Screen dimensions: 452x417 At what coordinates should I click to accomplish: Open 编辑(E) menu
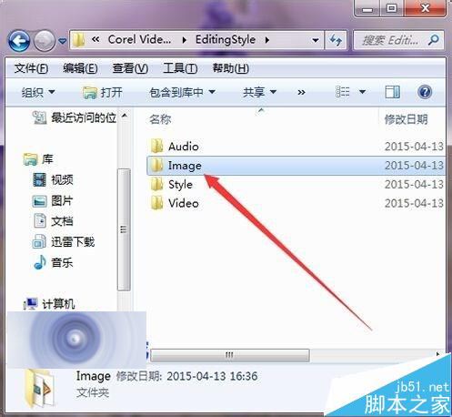pyautogui.click(x=80, y=68)
